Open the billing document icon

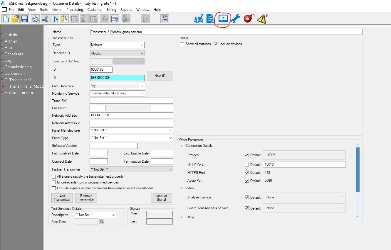tap(211, 19)
